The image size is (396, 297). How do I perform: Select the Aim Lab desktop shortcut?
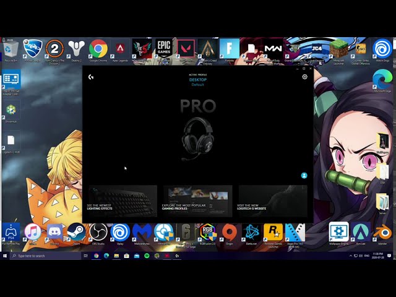(360, 234)
